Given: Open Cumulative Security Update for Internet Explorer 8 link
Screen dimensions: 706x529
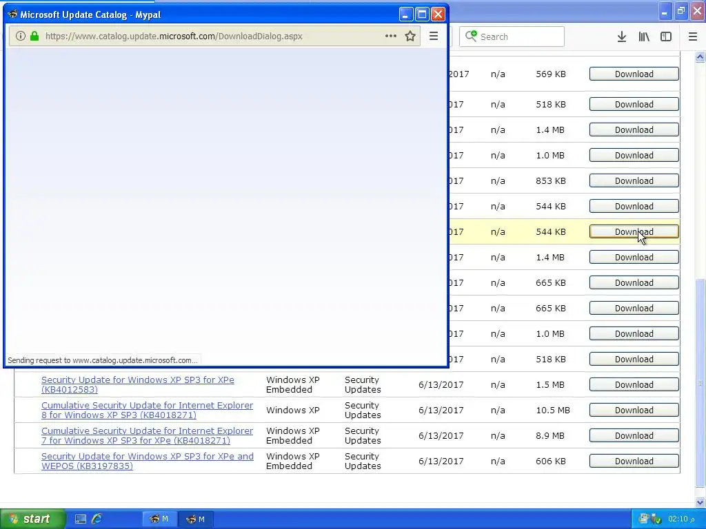Looking at the screenshot, I should [x=148, y=411].
